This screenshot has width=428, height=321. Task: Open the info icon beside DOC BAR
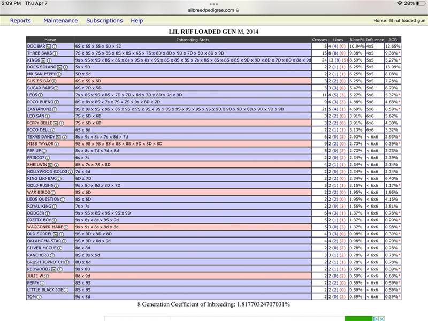pyautogui.click(x=55, y=47)
